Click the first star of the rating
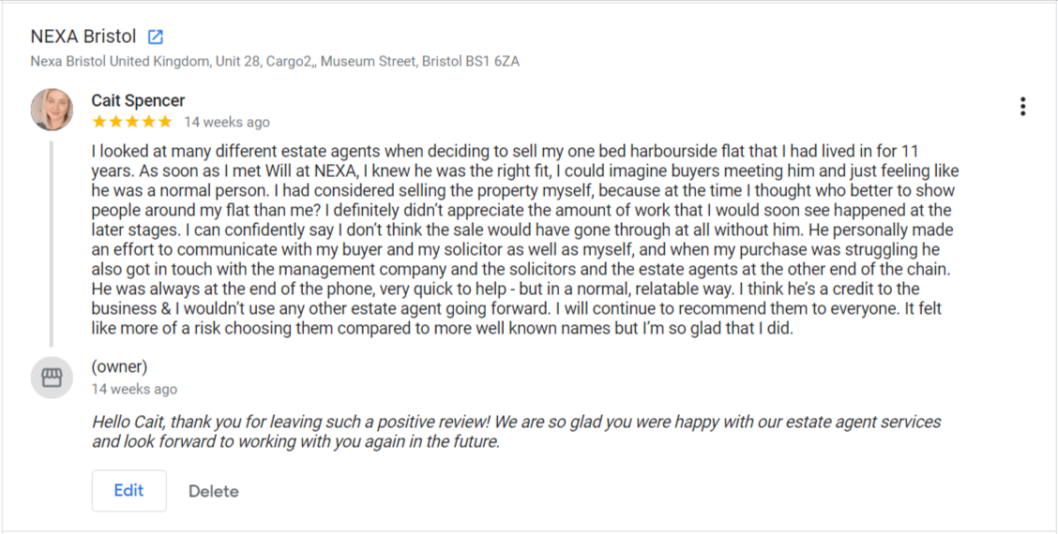This screenshot has width=1058, height=534. (99, 122)
